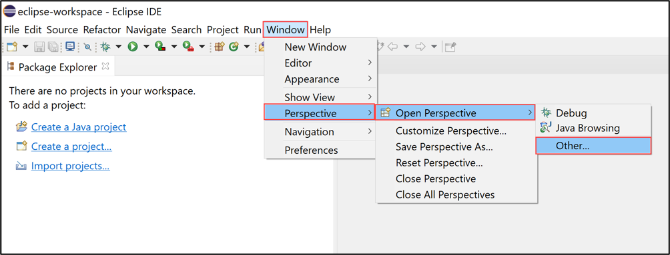Select the Package Explorer tab
670x255 pixels.
(x=57, y=67)
